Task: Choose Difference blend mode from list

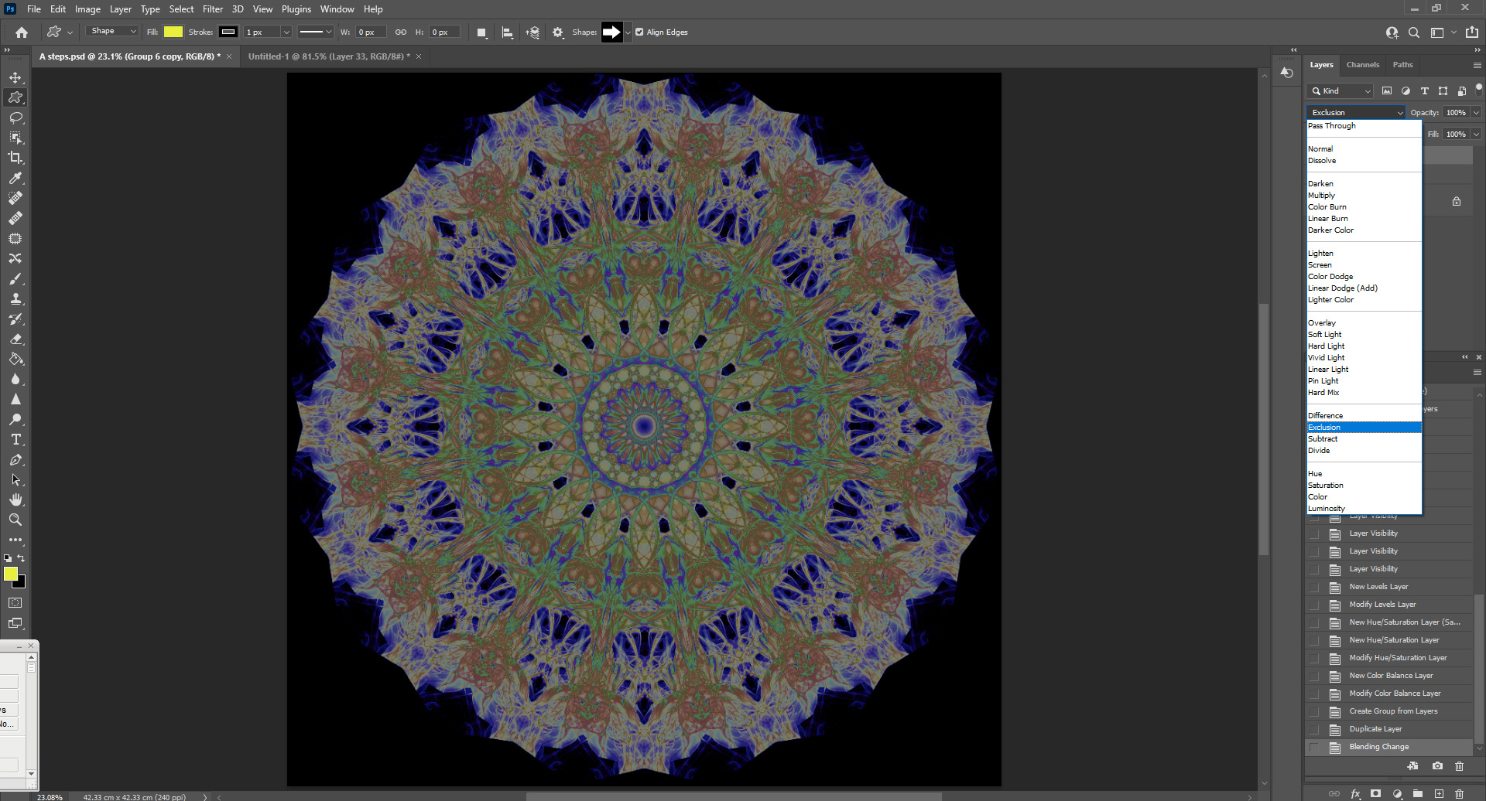Action: pos(1364,416)
